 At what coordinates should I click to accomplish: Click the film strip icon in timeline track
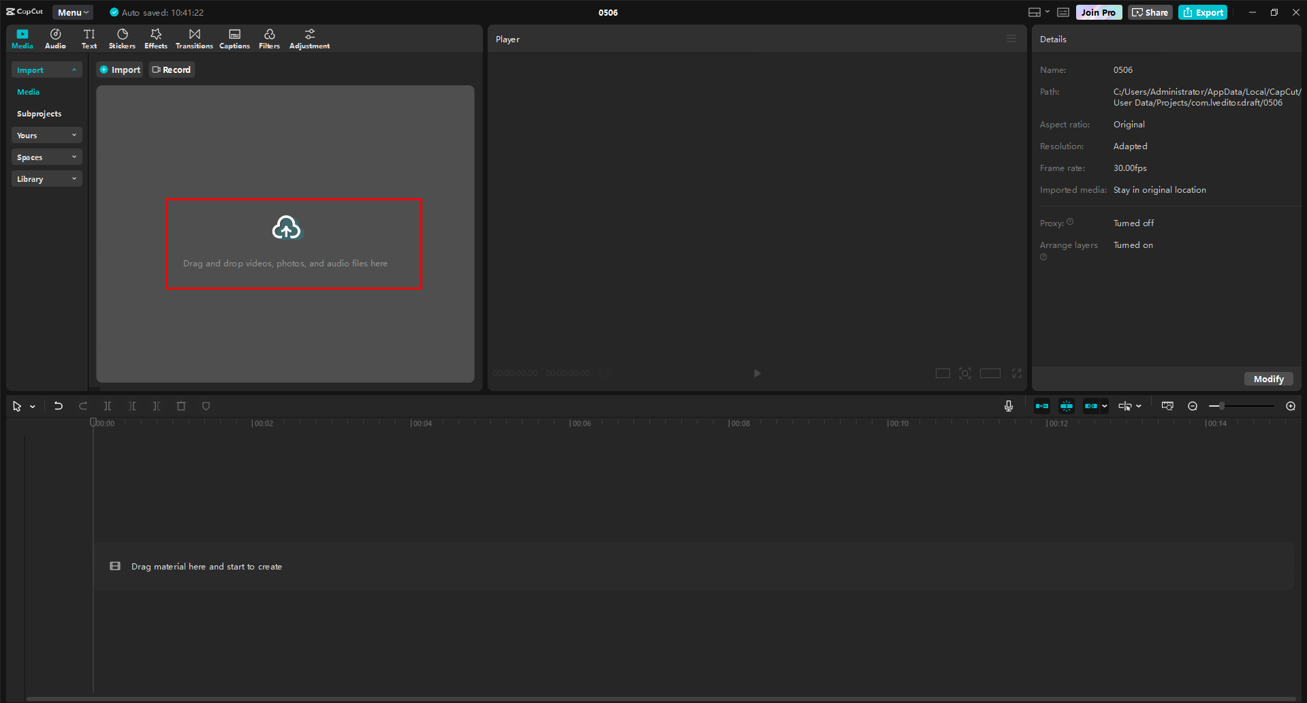115,566
